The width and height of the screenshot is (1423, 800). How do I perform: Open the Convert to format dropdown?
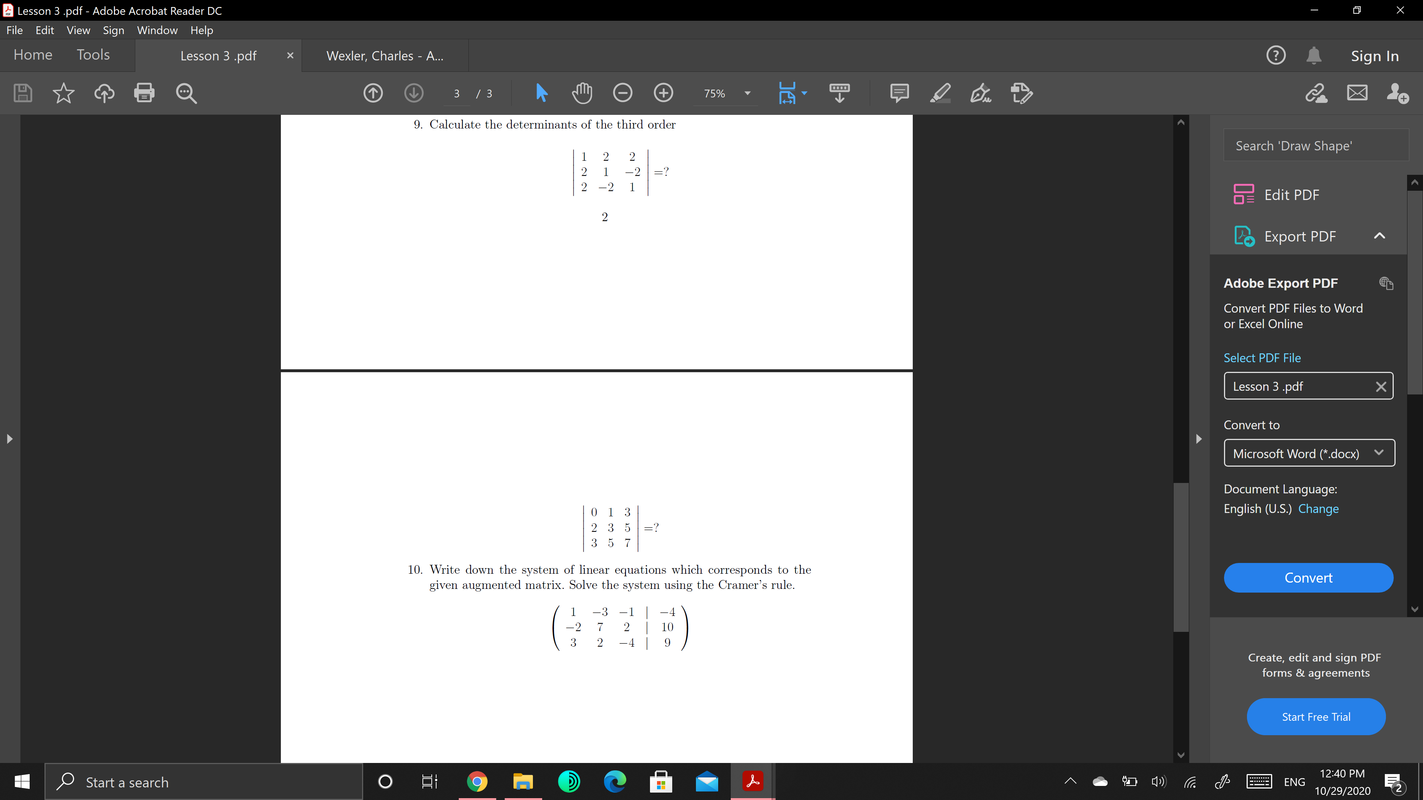[1309, 453]
